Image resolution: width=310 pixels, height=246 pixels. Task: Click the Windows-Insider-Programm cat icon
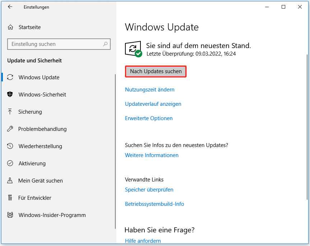click(x=10, y=215)
